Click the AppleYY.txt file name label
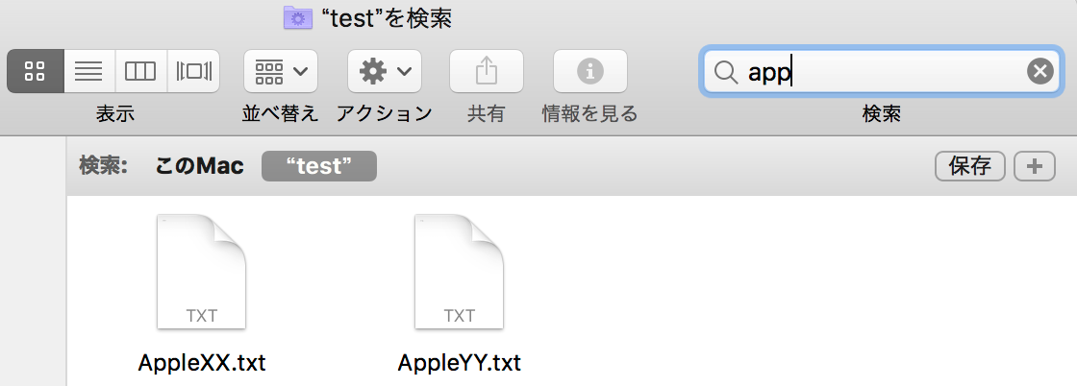Image resolution: width=1077 pixels, height=386 pixels. tap(460, 362)
